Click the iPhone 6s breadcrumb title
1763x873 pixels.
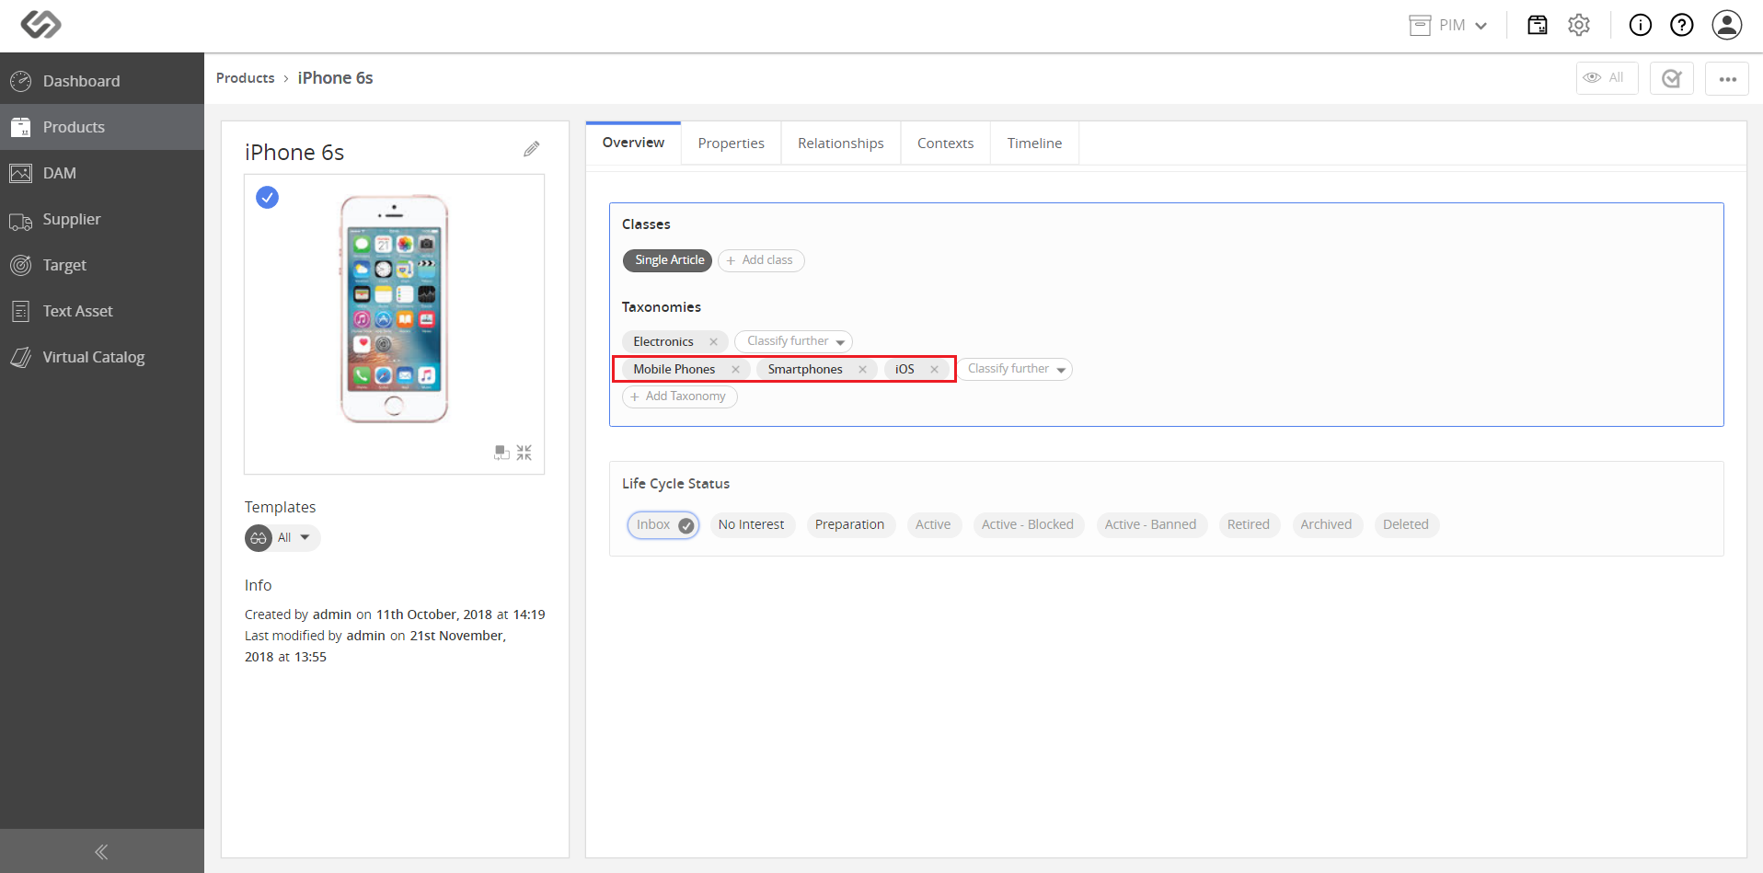pos(335,78)
